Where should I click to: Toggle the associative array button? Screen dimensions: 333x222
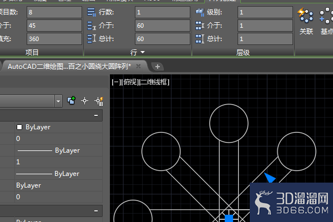click(x=306, y=21)
